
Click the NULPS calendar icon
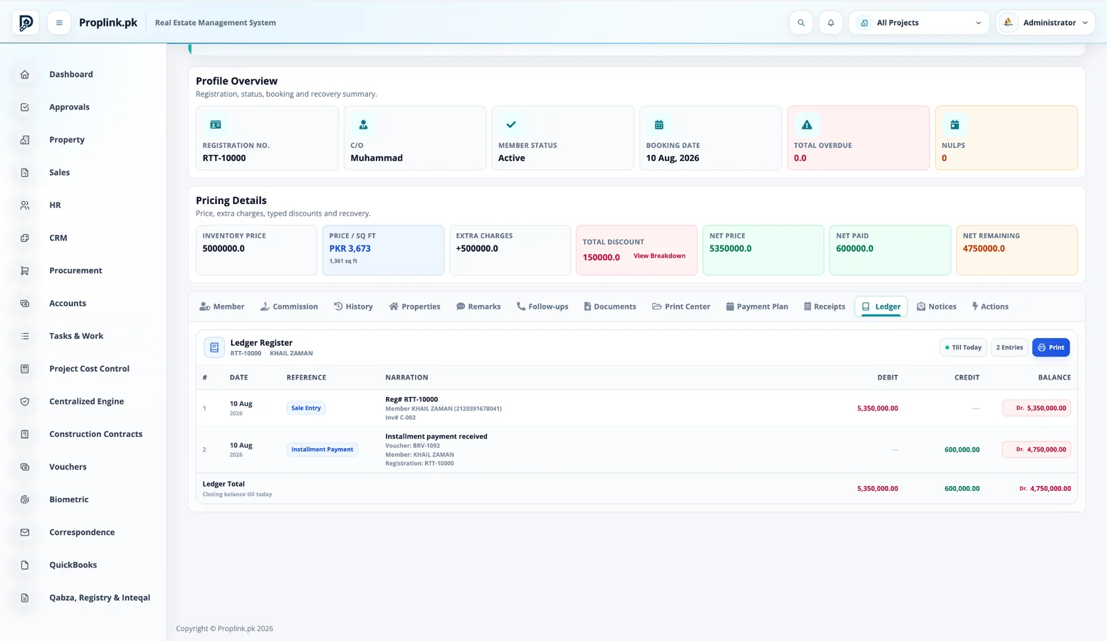coord(955,125)
